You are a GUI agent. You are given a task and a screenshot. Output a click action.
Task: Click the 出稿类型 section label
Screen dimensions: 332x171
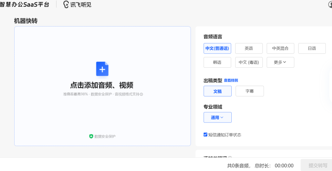tap(213, 80)
